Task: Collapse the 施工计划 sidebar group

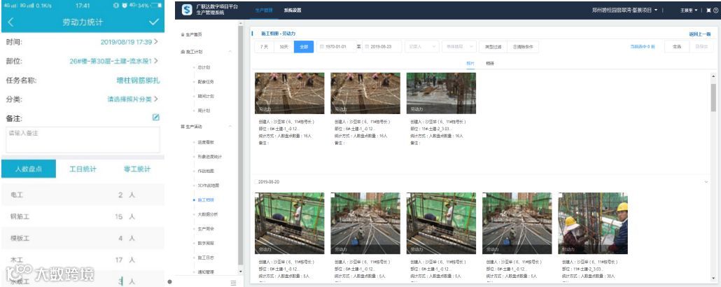Action: coord(230,52)
